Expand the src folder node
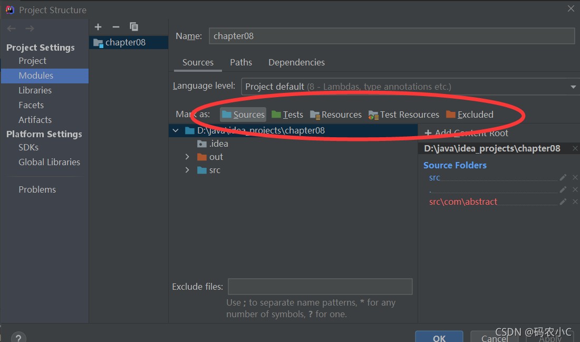This screenshot has height=342, width=580. coord(187,170)
